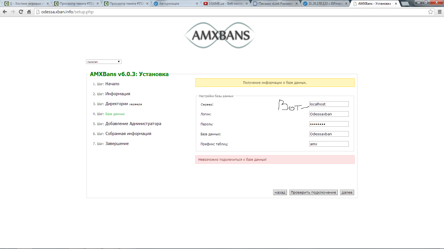
Task: Maximize the browser window
Action: tap(426, 2)
